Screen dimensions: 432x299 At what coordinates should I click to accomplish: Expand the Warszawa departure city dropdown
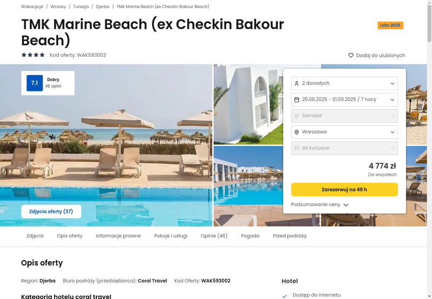pyautogui.click(x=345, y=132)
